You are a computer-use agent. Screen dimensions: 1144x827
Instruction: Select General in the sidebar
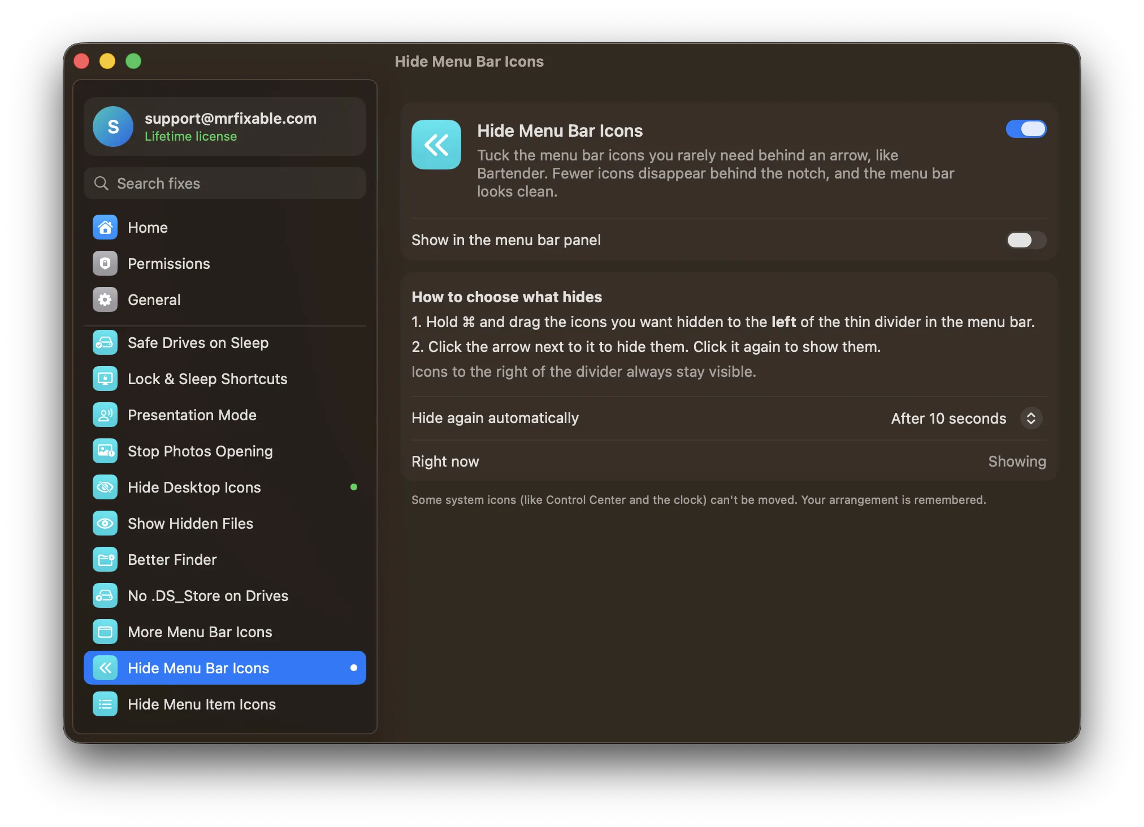click(225, 299)
